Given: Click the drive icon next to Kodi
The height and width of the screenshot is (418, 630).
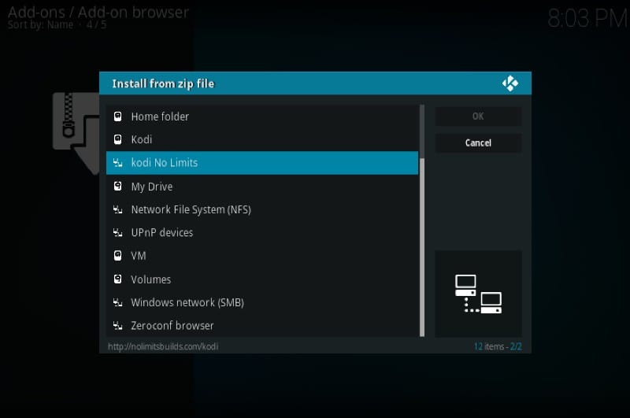Looking at the screenshot, I should (x=117, y=139).
